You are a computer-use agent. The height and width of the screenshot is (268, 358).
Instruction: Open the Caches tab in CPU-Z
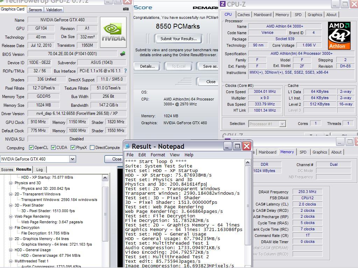(244, 15)
